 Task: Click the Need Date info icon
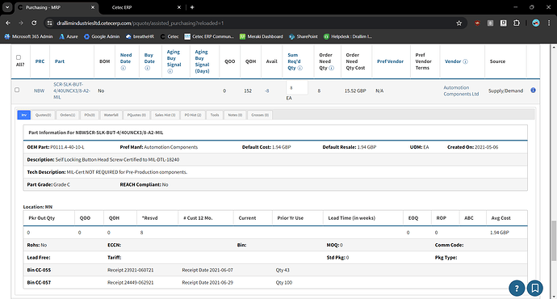(x=124, y=68)
